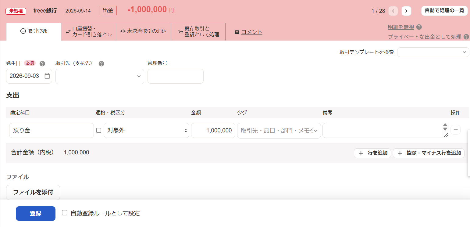This screenshot has width=470, height=227.
Task: Switch to 未決済取引の消込 tab
Action: [x=143, y=31]
